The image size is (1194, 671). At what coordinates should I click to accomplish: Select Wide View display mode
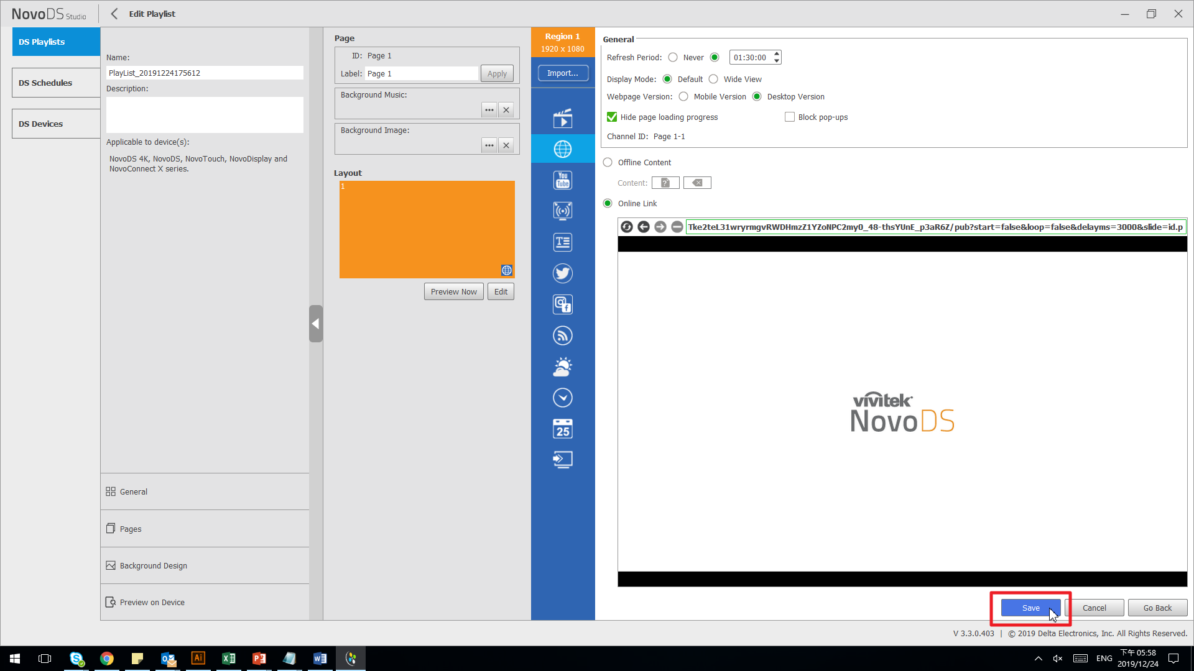[713, 79]
